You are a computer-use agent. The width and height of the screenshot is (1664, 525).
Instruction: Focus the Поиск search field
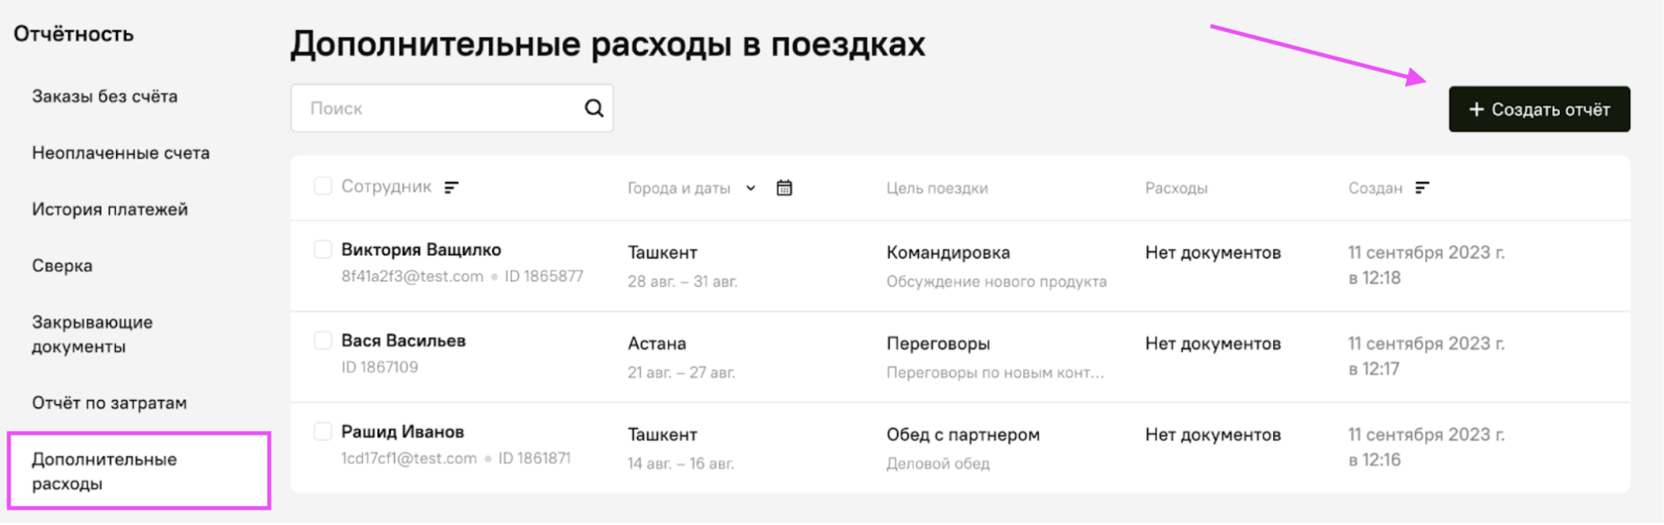coord(435,108)
